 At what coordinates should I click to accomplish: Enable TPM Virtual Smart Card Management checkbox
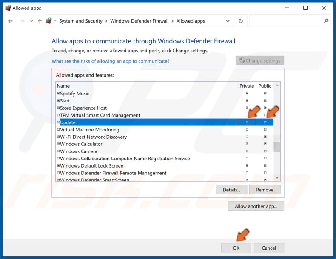coord(58,115)
